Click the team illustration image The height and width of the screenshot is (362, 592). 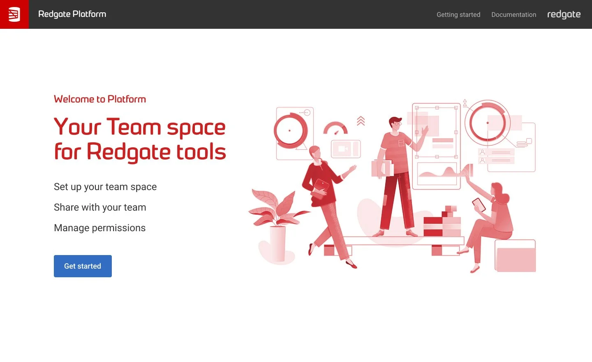[392, 186]
